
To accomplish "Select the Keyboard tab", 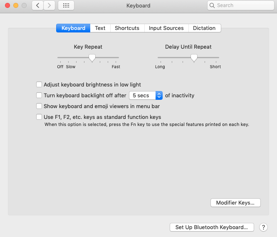I will coord(73,28).
